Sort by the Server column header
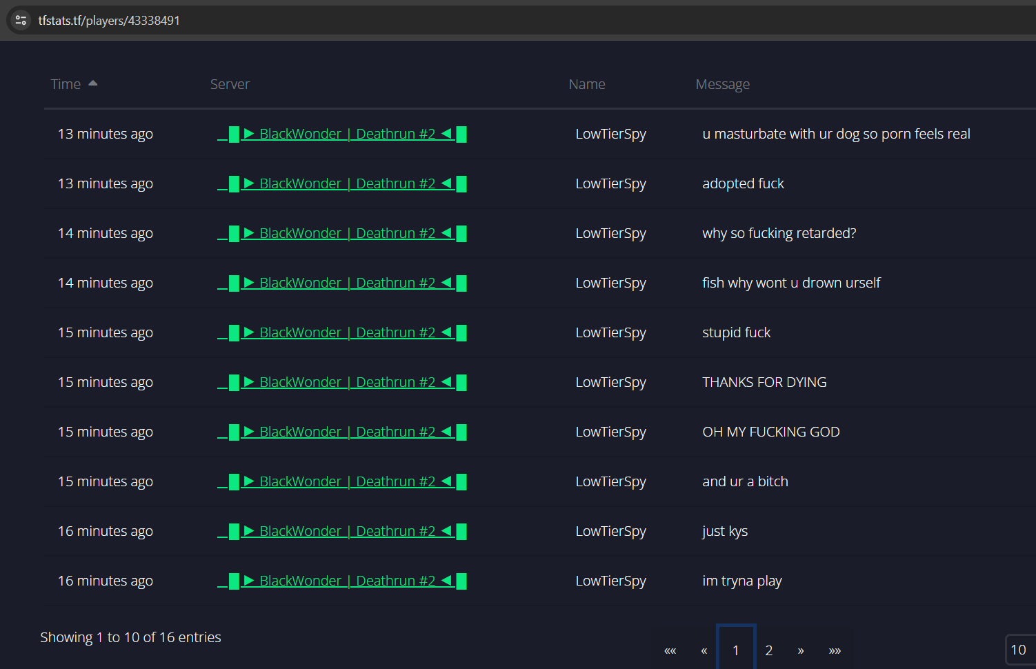 click(x=230, y=84)
